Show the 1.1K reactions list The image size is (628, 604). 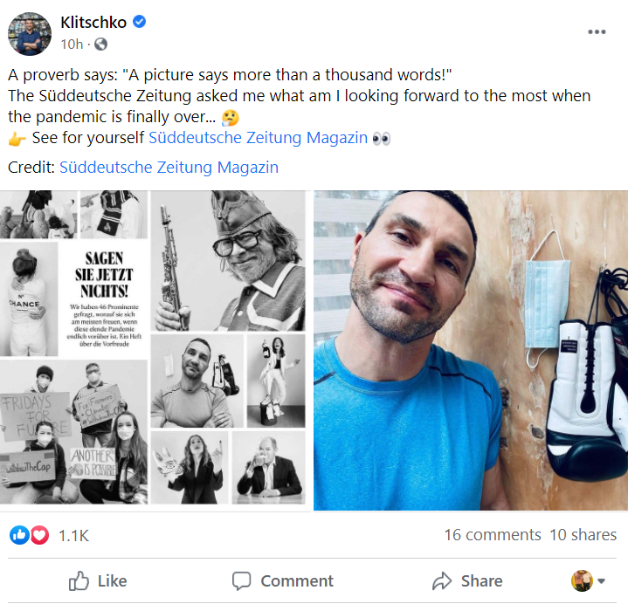coord(73,535)
